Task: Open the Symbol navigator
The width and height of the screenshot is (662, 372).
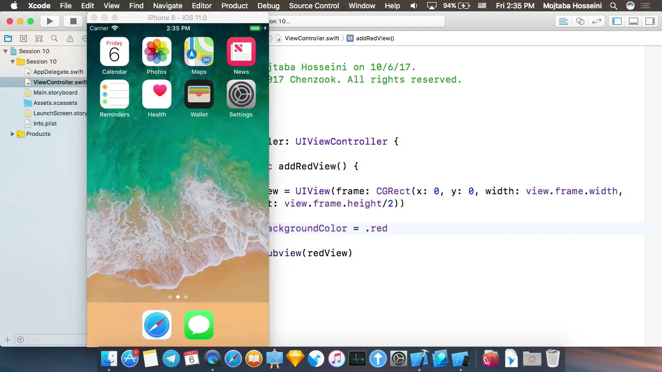Action: (x=39, y=39)
